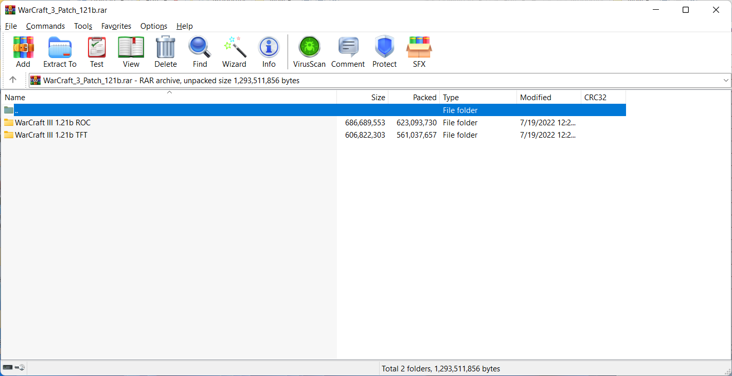The width and height of the screenshot is (732, 376).
Task: Go up one level arrow
Action: pos(13,80)
